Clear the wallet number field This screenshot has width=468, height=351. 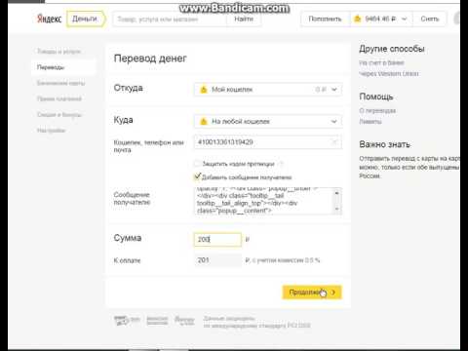coord(334,142)
